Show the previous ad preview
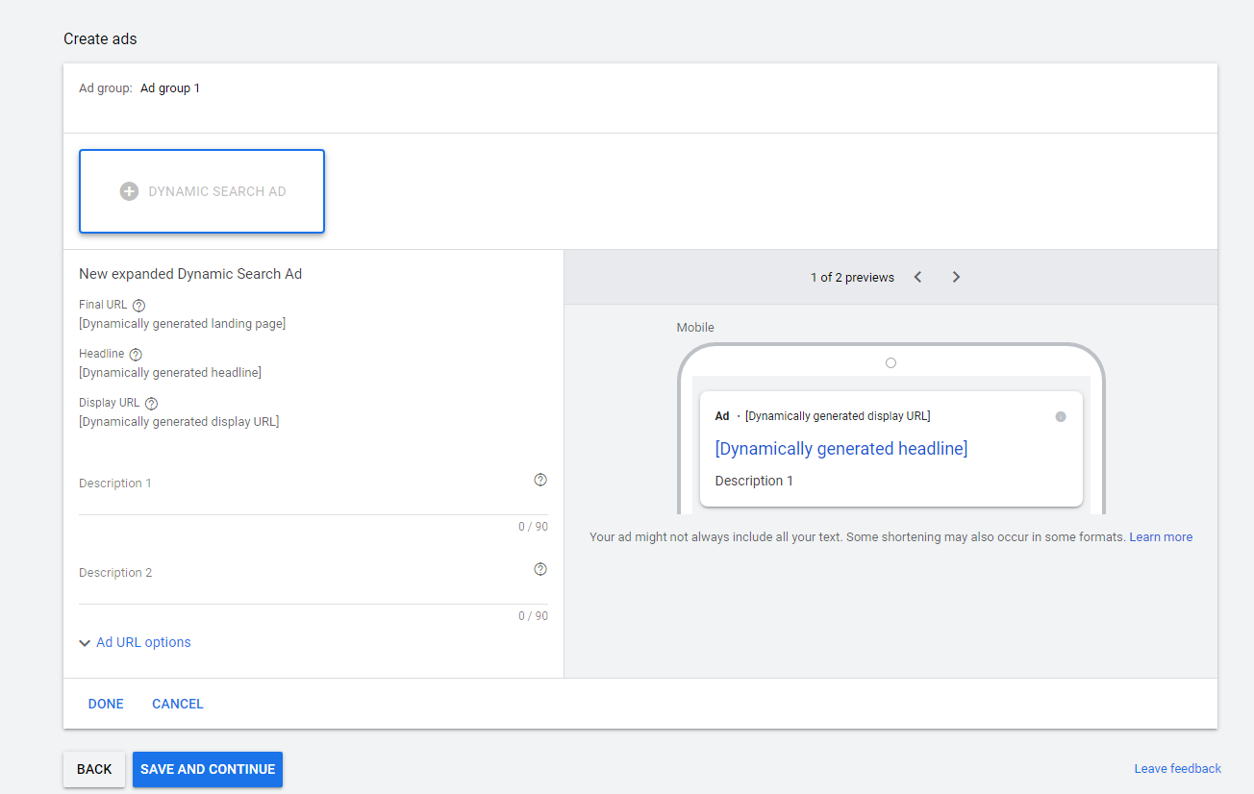The height and width of the screenshot is (794, 1254). pyautogui.click(x=917, y=277)
